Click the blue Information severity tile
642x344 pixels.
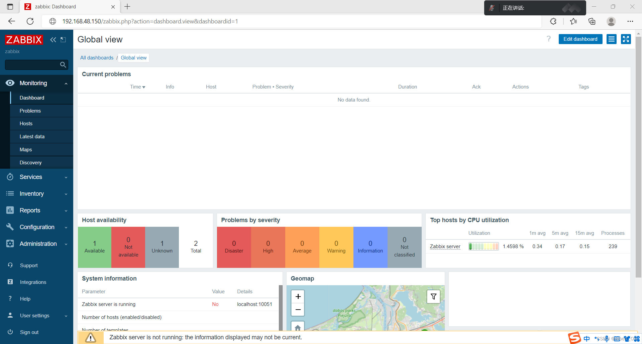(370, 247)
